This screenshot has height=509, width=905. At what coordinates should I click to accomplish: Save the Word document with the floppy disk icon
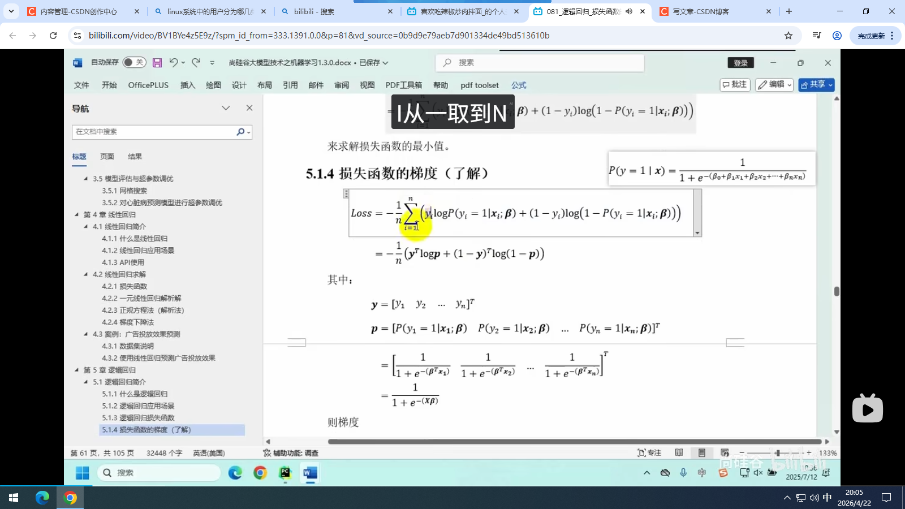click(157, 62)
